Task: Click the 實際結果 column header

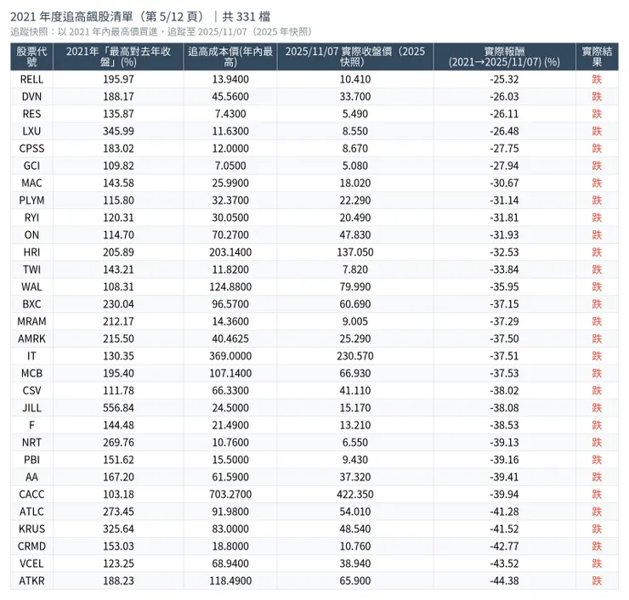Action: (597, 57)
